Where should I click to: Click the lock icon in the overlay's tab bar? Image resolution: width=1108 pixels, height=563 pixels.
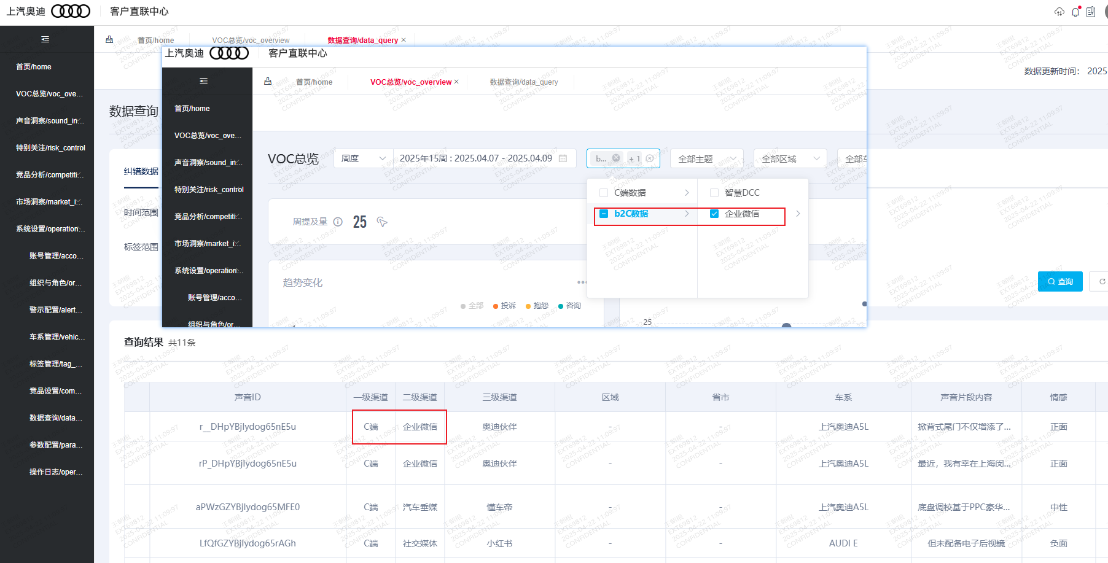(268, 82)
